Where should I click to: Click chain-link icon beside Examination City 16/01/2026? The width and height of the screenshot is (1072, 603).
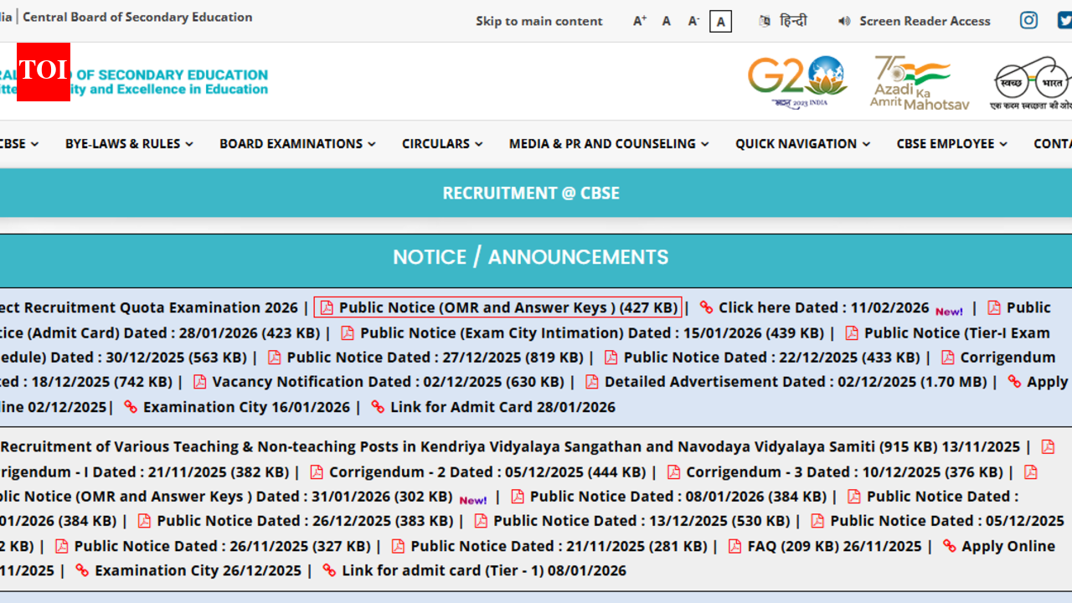(x=131, y=407)
